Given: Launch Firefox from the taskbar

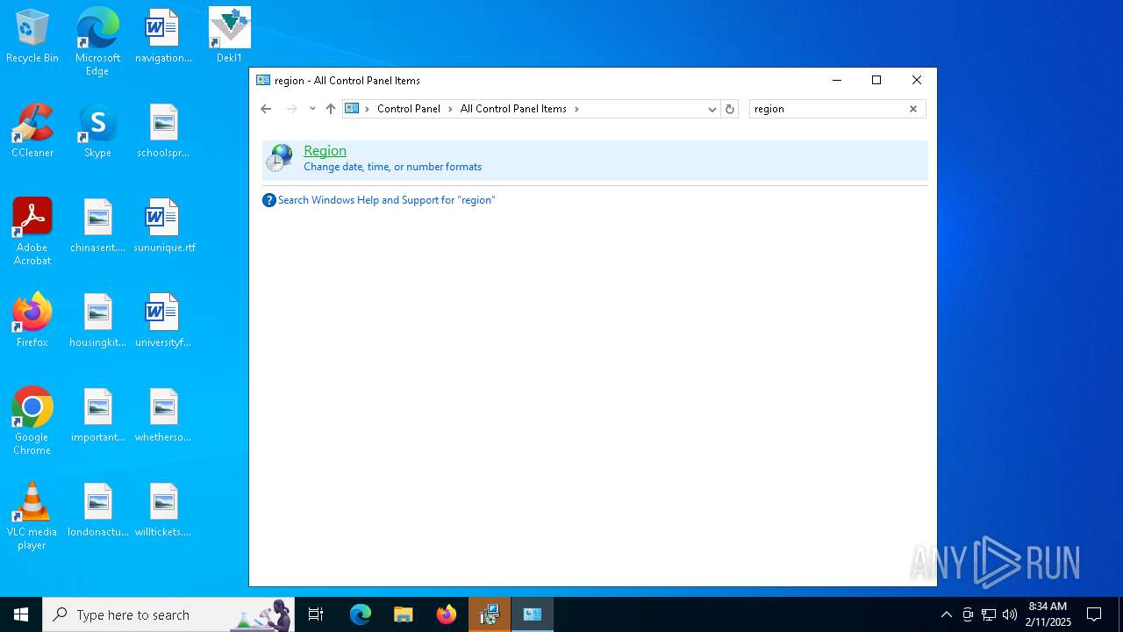Looking at the screenshot, I should (447, 614).
